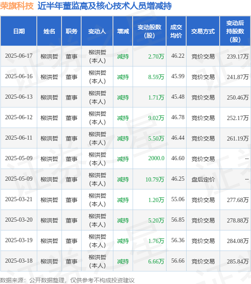Click holdings value 261.19万
The image size is (251, 284).
(x=238, y=138)
